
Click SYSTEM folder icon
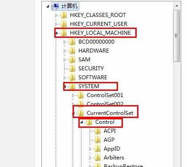(x=72, y=86)
